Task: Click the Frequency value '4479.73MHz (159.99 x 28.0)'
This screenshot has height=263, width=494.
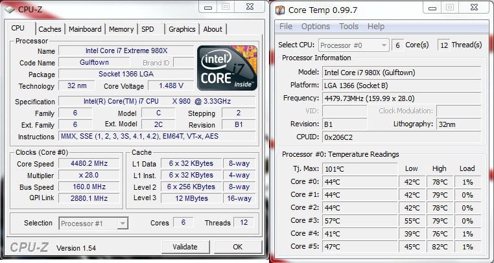Action: click(402, 98)
